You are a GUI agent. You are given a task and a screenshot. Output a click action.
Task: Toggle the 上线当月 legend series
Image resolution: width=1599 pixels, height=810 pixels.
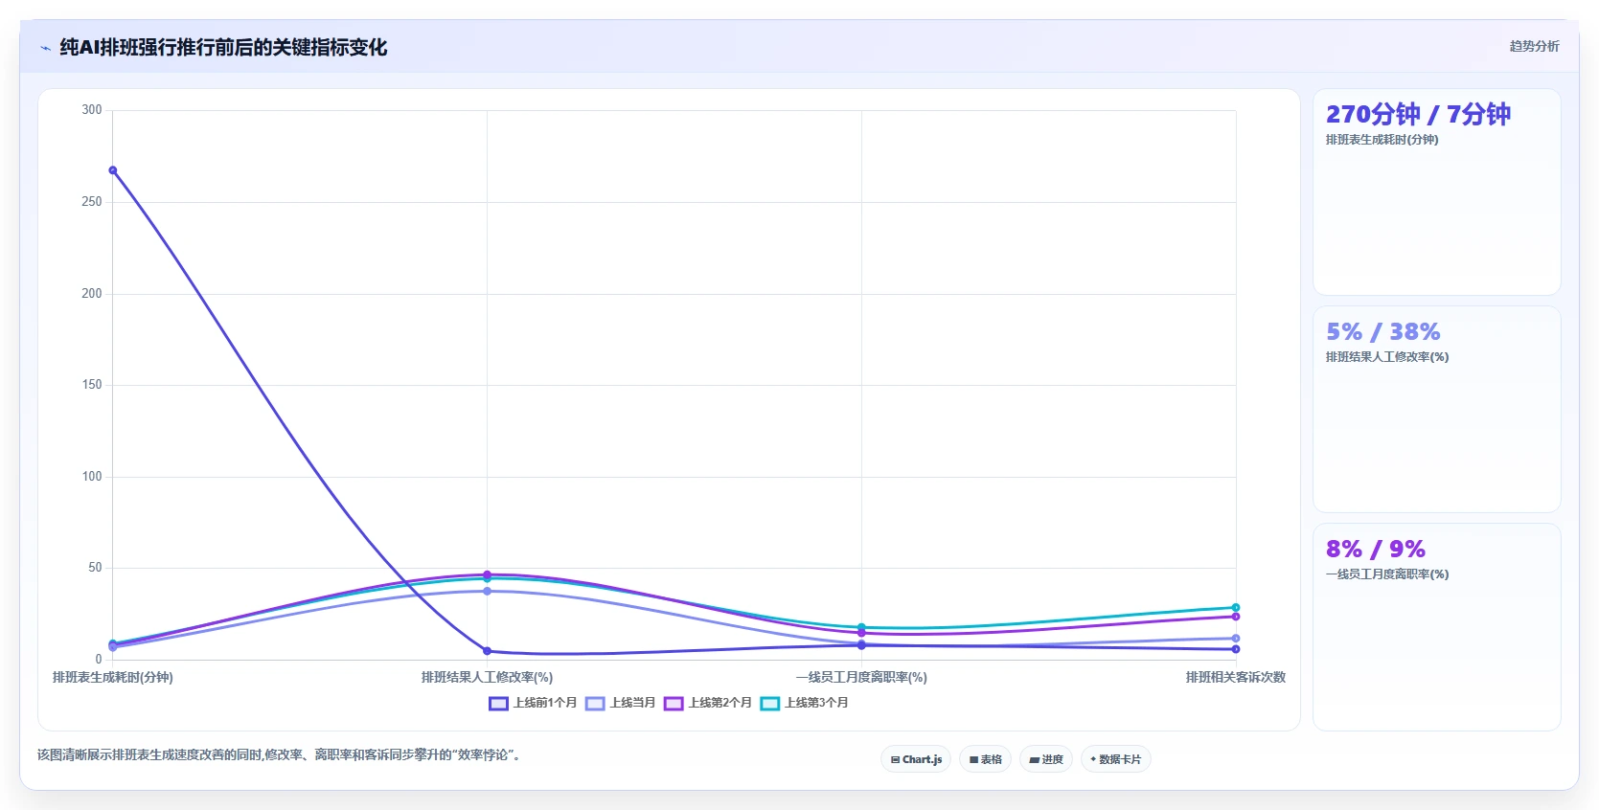pos(621,703)
